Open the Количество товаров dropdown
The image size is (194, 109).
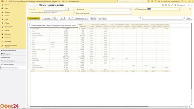coord(61,13)
